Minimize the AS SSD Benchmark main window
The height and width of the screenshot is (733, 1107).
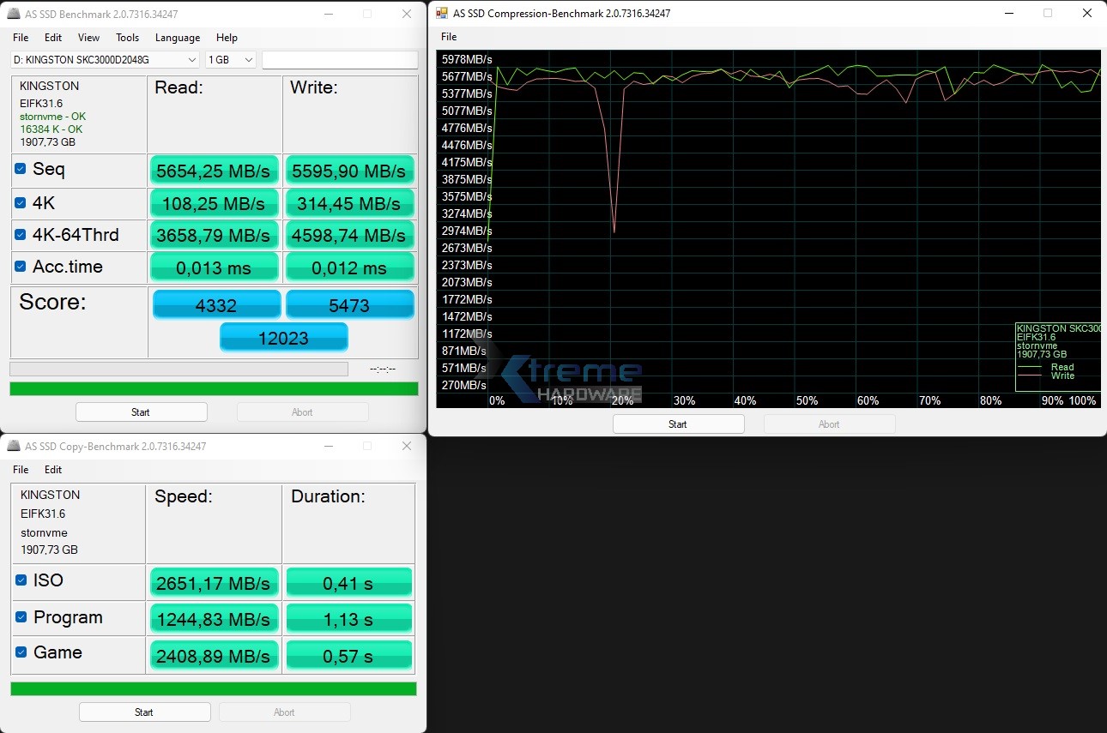(x=327, y=15)
